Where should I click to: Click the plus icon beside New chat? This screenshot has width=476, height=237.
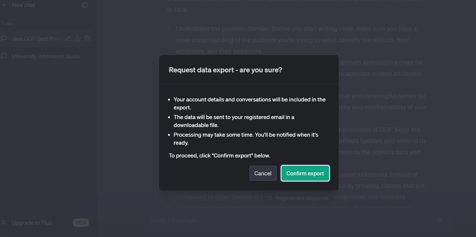pos(4,5)
